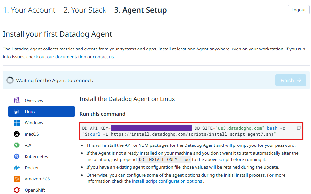The height and width of the screenshot is (194, 311).
Task: Click the Overview Datadog mascot icon
Action: click(17, 100)
